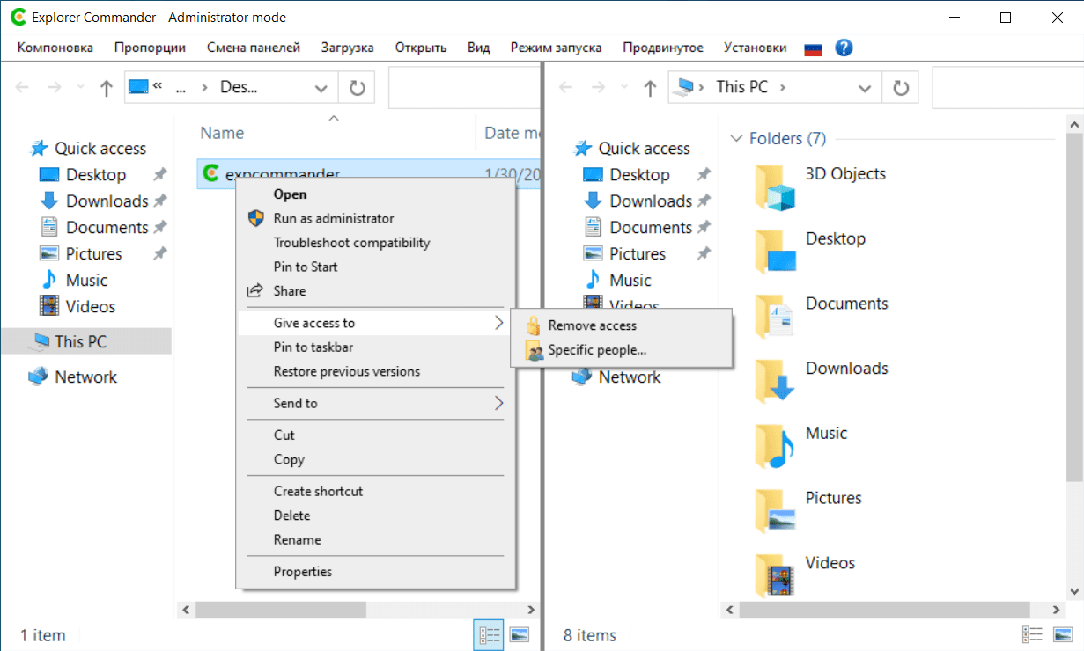This screenshot has width=1084, height=651.
Task: Click the up arrow in right panel
Action: [x=650, y=87]
